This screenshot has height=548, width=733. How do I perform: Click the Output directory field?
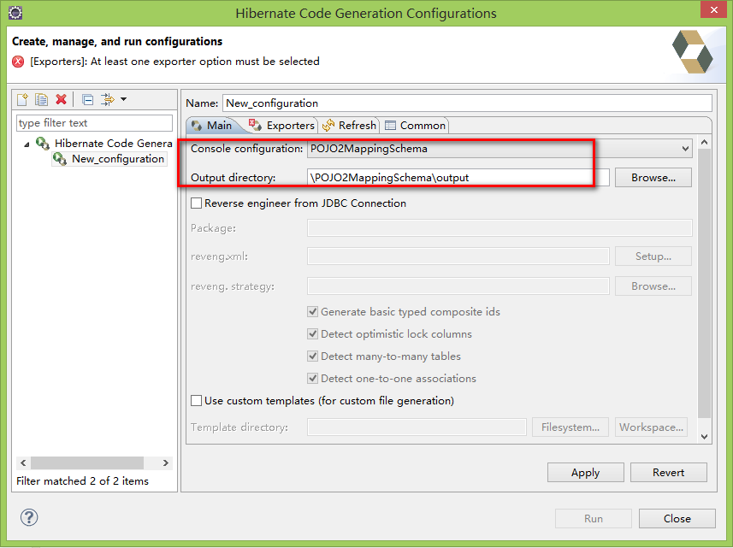point(458,178)
